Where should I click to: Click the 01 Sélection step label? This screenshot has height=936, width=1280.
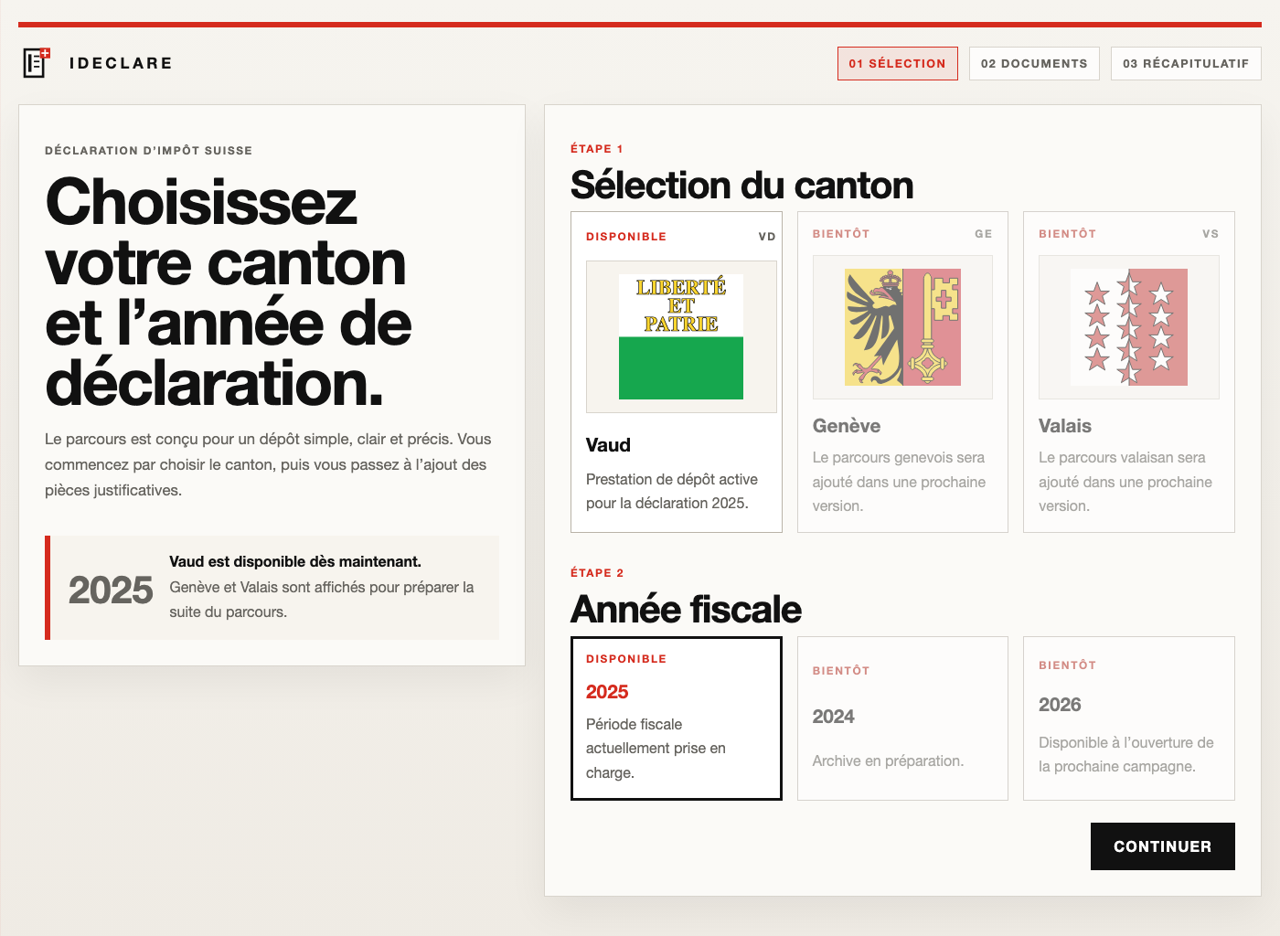coord(898,63)
